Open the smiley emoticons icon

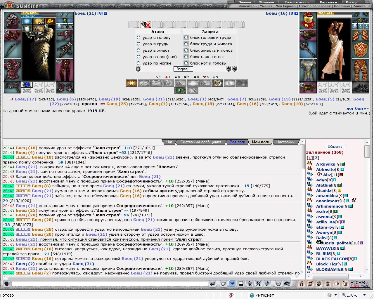coord(278,284)
